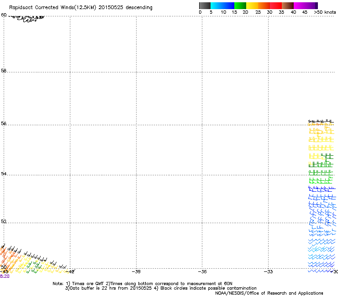Click the -33 longitude axis label
The image size is (338, 296).
(x=269, y=271)
